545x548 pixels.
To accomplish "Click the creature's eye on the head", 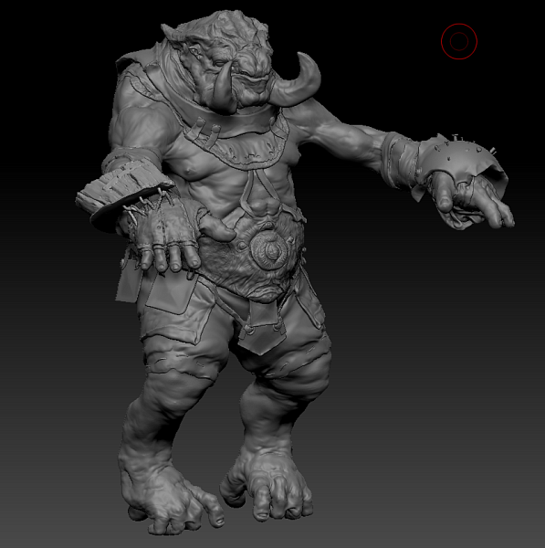I will point(219,63).
